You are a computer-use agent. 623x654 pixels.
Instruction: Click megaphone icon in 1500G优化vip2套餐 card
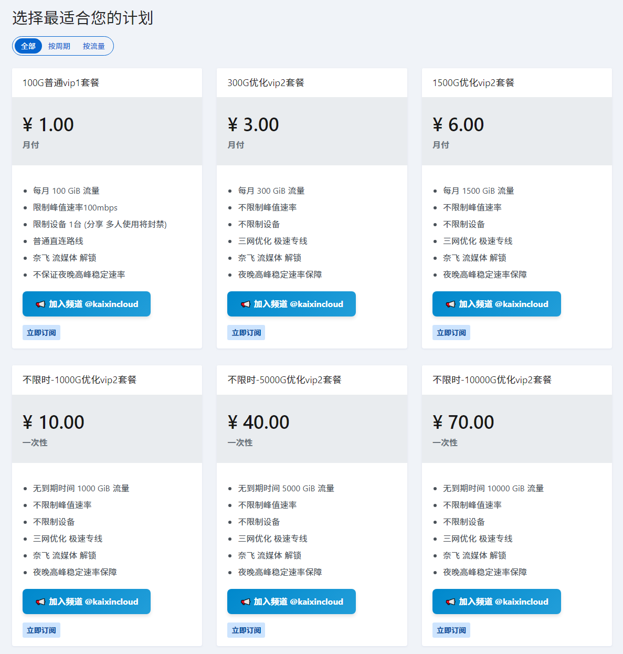(450, 304)
